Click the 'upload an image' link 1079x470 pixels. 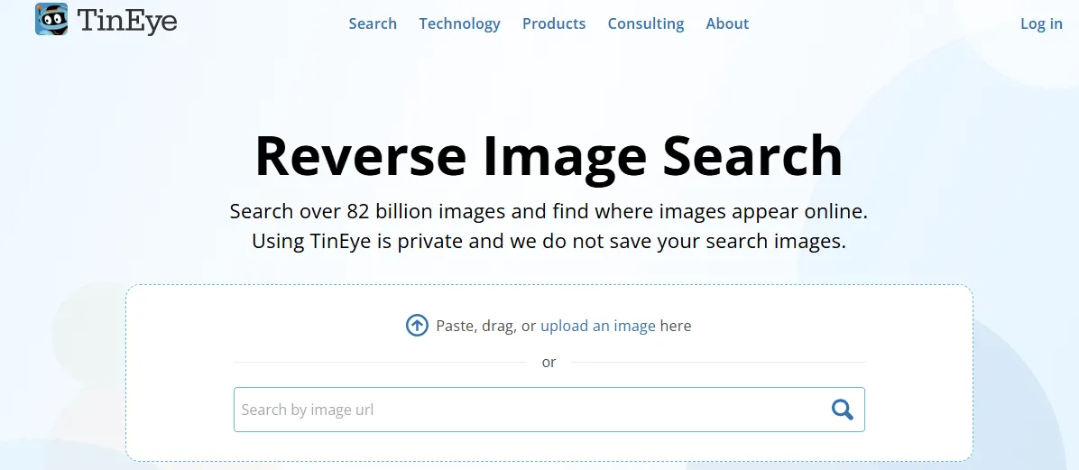(x=597, y=326)
